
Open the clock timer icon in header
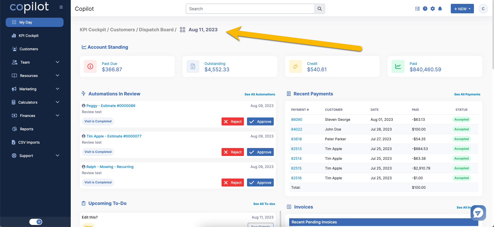pyautogui.click(x=425, y=9)
